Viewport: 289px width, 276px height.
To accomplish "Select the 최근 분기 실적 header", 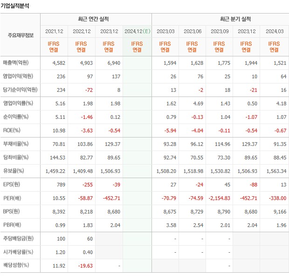I will pyautogui.click(x=235, y=19).
